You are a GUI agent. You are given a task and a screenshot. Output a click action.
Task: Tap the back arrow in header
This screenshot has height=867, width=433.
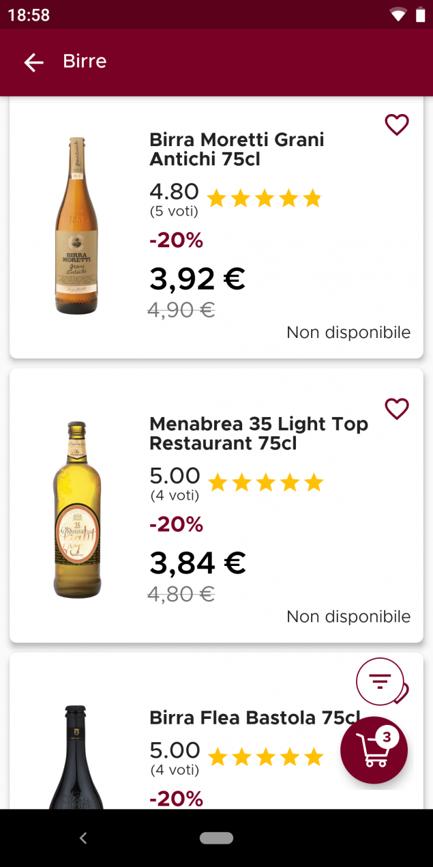[33, 62]
